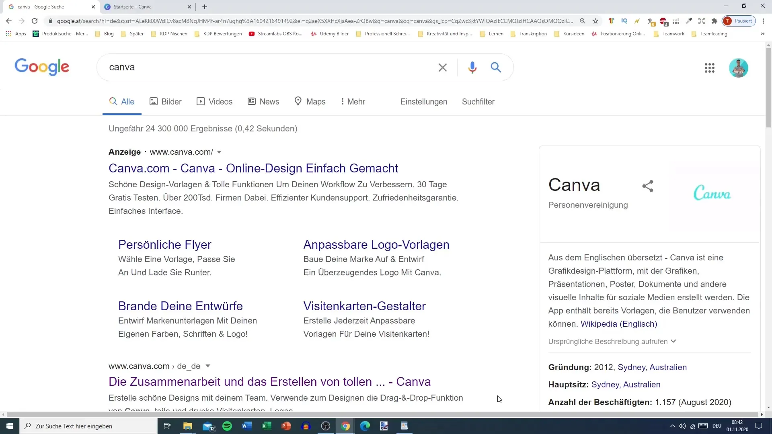Submit the search using the blue magnifier icon
Image resolution: width=772 pixels, height=434 pixels.
pyautogui.click(x=496, y=68)
